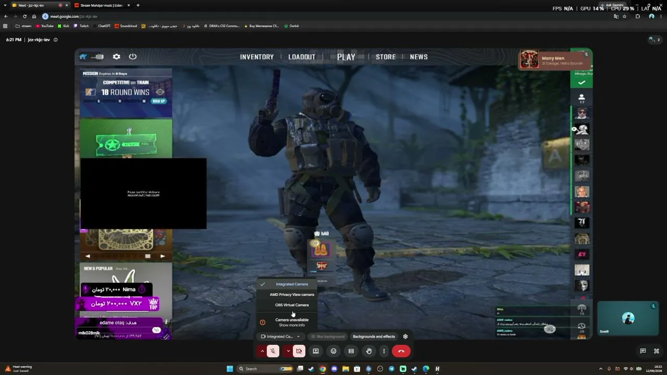This screenshot has height=375, width=667.
Task: Open the stream bookmarks folder
Action: pos(23,26)
